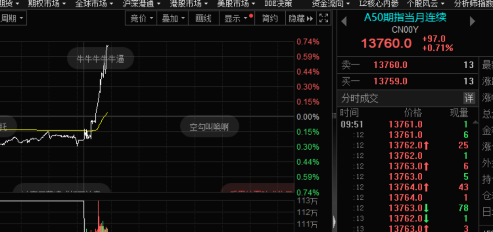Select the trade with volume 43
The image size is (493, 232).
pyautogui.click(x=404, y=187)
